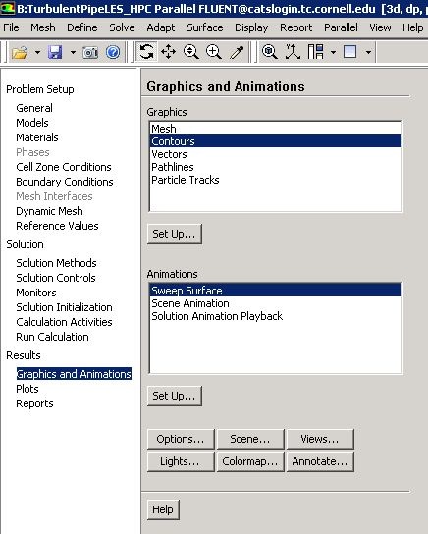Click the Colormap... button
This screenshot has width=428, height=534.
[250, 461]
